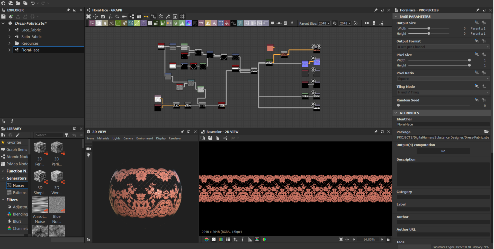Save the package in Explorer toolbar
This screenshot has height=249, width=494.
coord(3,16)
